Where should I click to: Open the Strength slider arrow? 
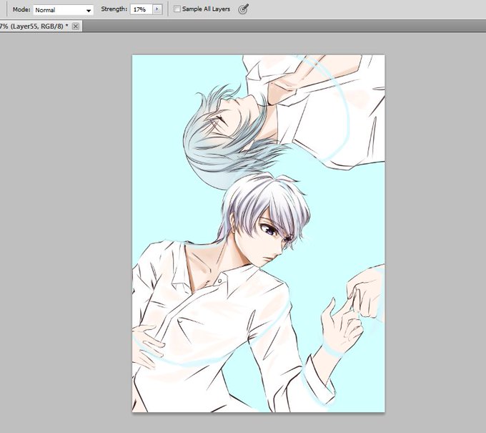(157, 9)
